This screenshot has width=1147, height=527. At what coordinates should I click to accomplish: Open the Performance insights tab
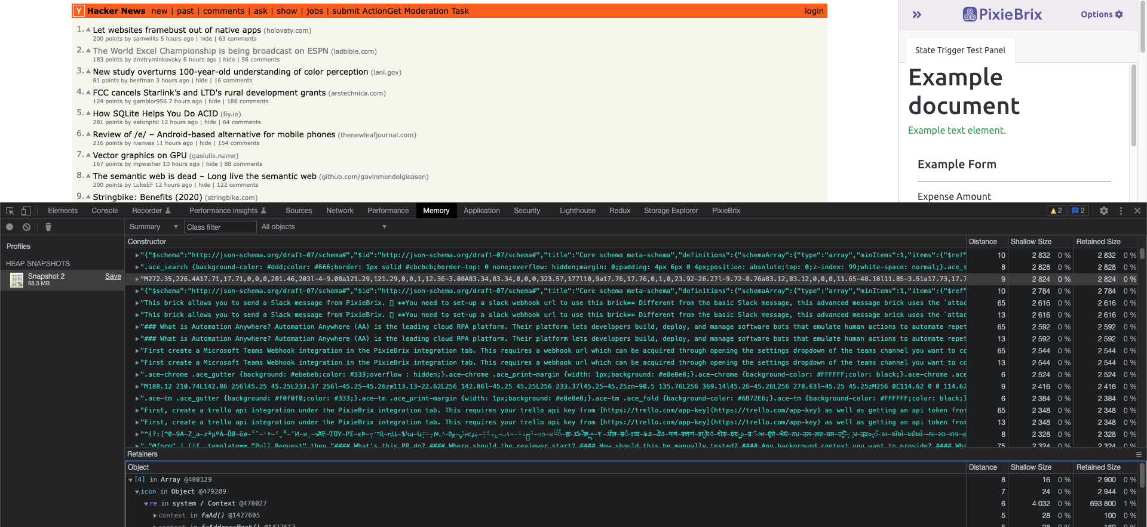tap(228, 211)
